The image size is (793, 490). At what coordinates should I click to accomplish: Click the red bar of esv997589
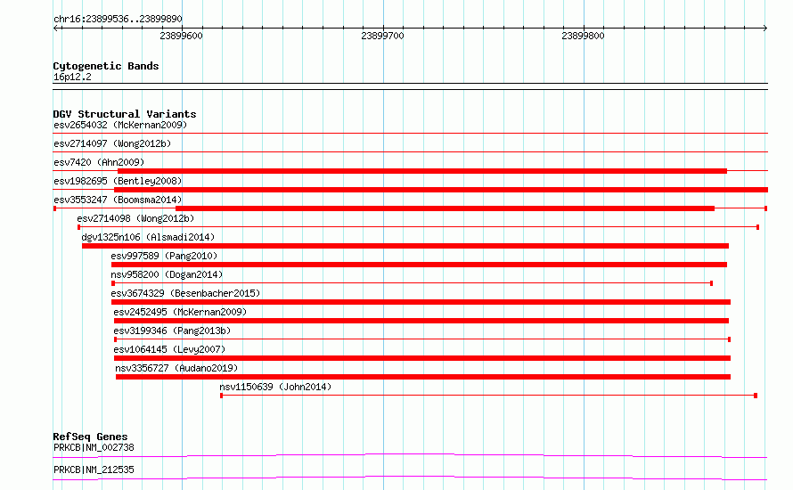(x=420, y=265)
